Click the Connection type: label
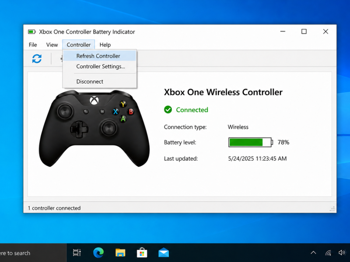Viewport: 350px width, 262px height. pyautogui.click(x=185, y=127)
